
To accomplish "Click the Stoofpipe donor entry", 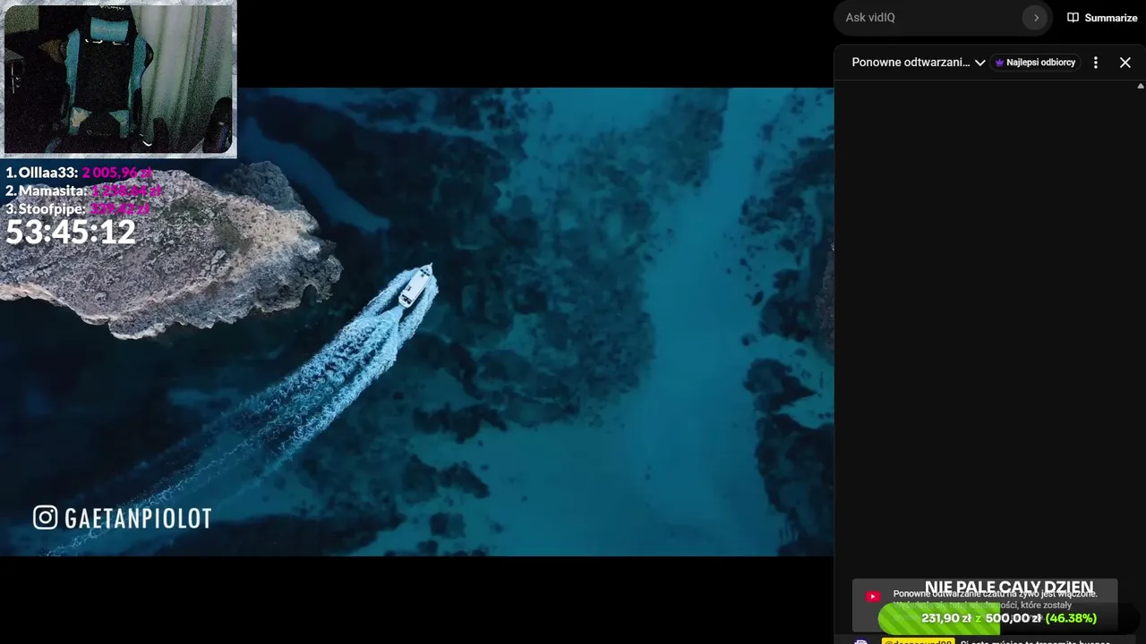I will click(x=77, y=208).
